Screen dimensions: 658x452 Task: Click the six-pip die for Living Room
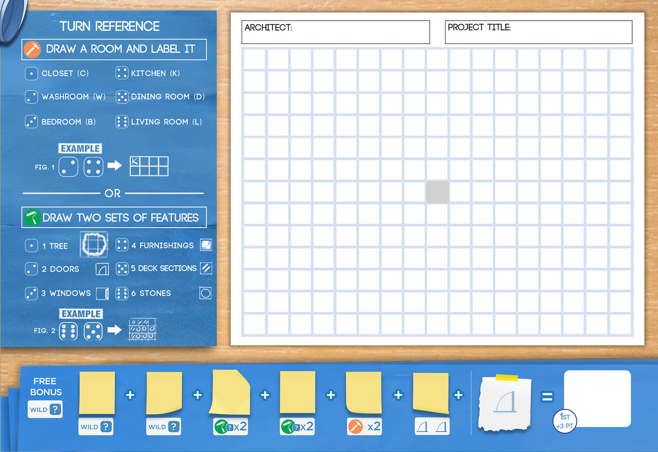pyautogui.click(x=122, y=122)
